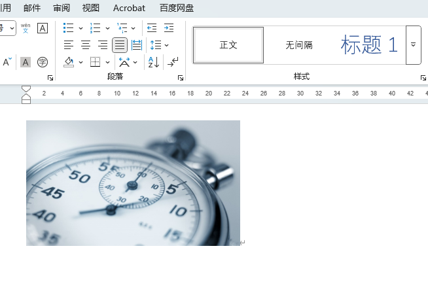Expand the borders dropdown arrow
This screenshot has width=428, height=293.
pyautogui.click(x=107, y=63)
